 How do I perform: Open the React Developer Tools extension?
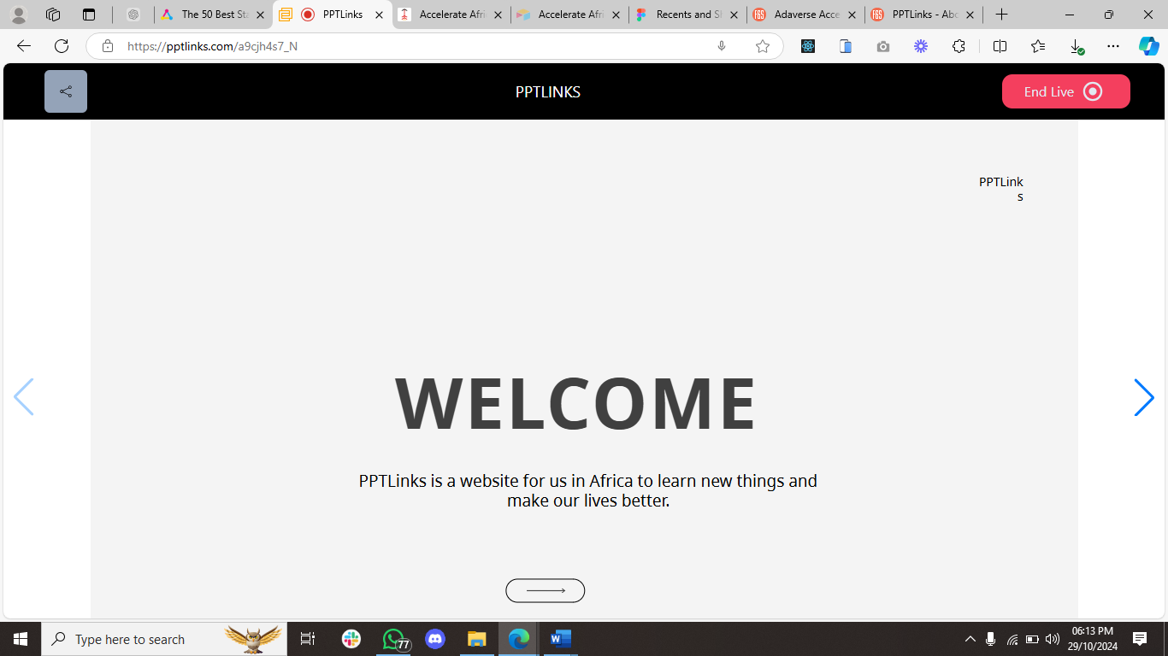pyautogui.click(x=808, y=46)
